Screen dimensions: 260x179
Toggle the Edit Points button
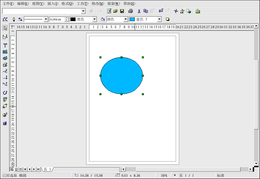click(5, 19)
